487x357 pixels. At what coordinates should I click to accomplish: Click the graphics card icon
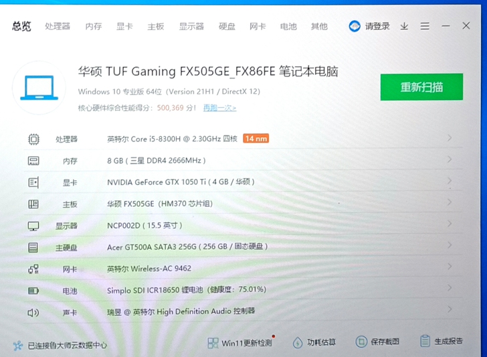(33, 182)
